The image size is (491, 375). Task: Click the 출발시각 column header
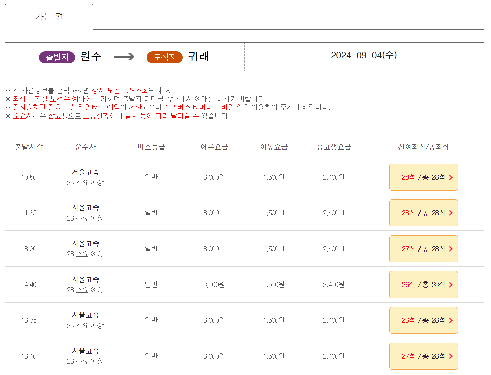point(29,147)
